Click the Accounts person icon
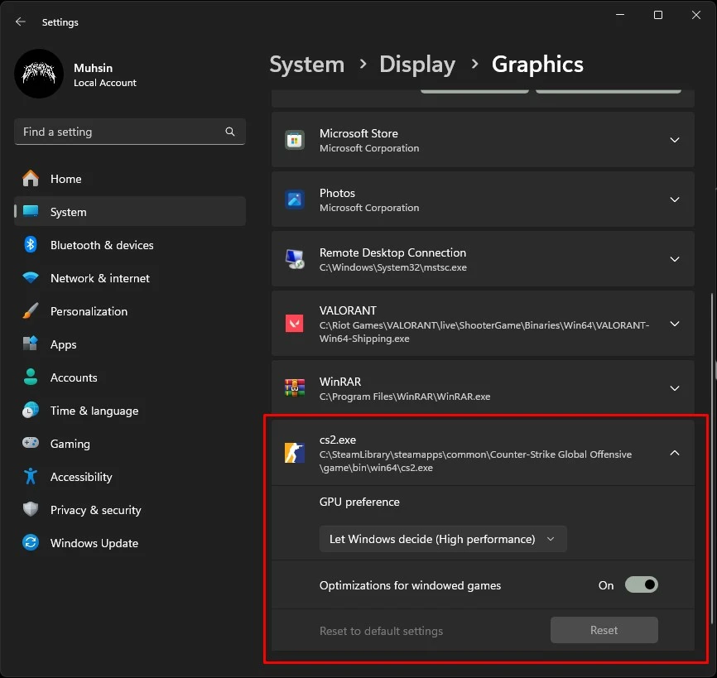This screenshot has height=678, width=717. pyautogui.click(x=31, y=377)
